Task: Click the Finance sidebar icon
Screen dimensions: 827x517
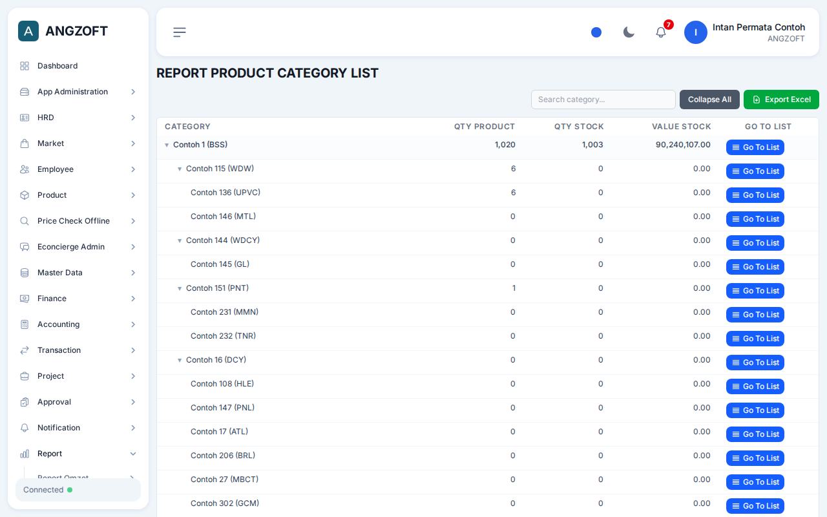Action: click(25, 299)
